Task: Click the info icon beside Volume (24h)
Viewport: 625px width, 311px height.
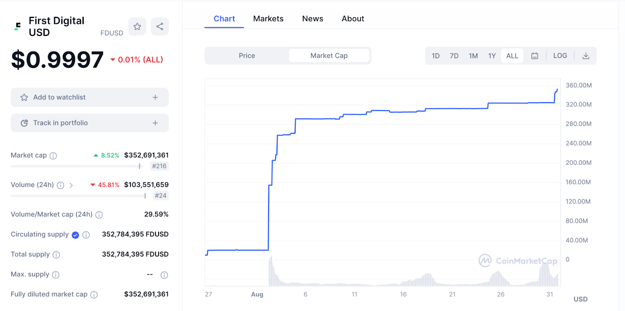Action: 61,185
